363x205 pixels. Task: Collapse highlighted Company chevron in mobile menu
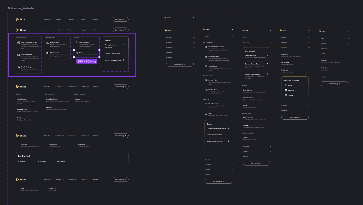[348, 53]
